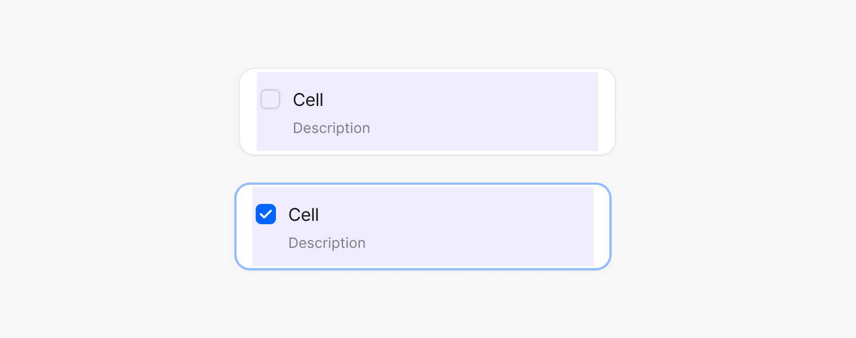
Task: Click the "Cell" title in the blue-outlined card
Action: click(x=304, y=215)
